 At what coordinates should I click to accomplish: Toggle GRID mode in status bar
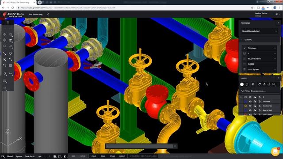73,156
